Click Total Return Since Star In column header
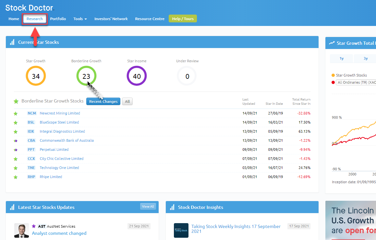The height and width of the screenshot is (240, 376). tap(301, 102)
